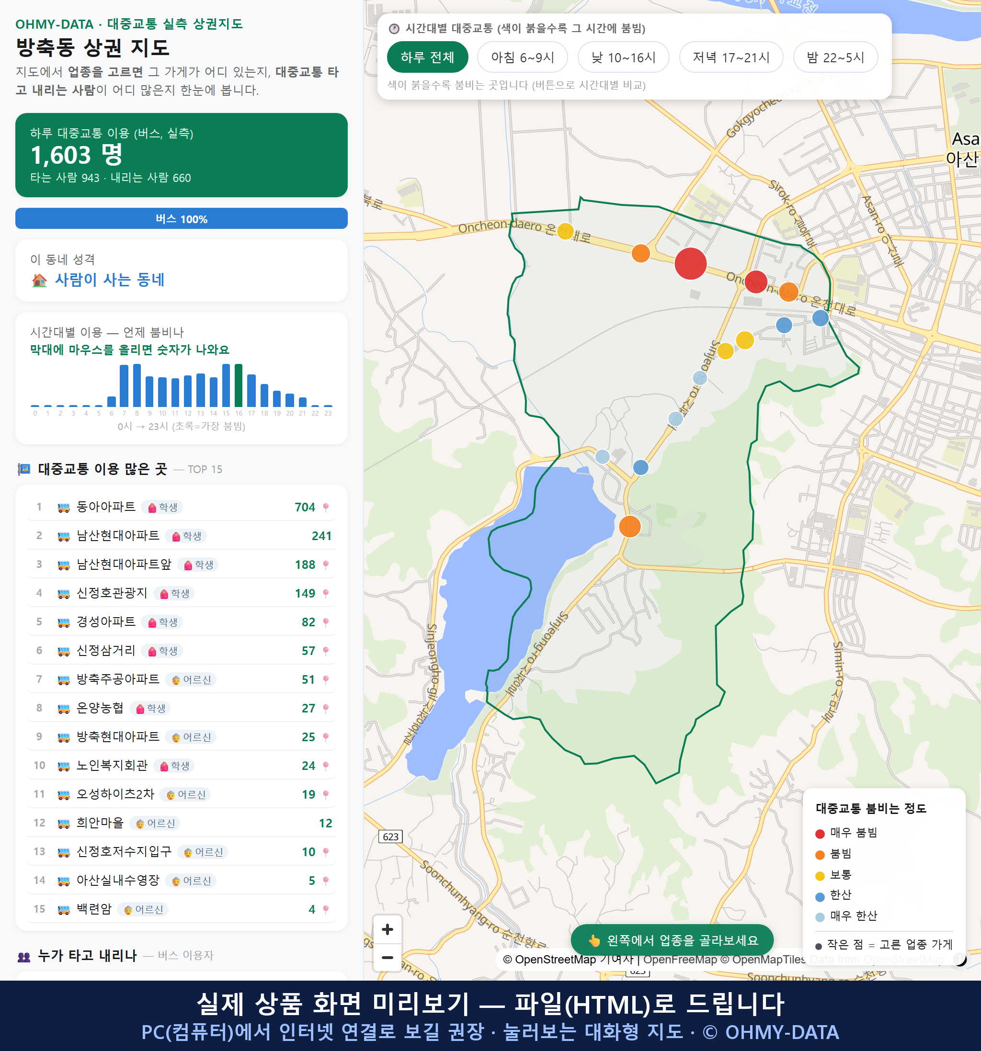Click the map pin icon in the 동아아파트 row
Image resolution: width=981 pixels, height=1051 pixels.
[x=326, y=508]
